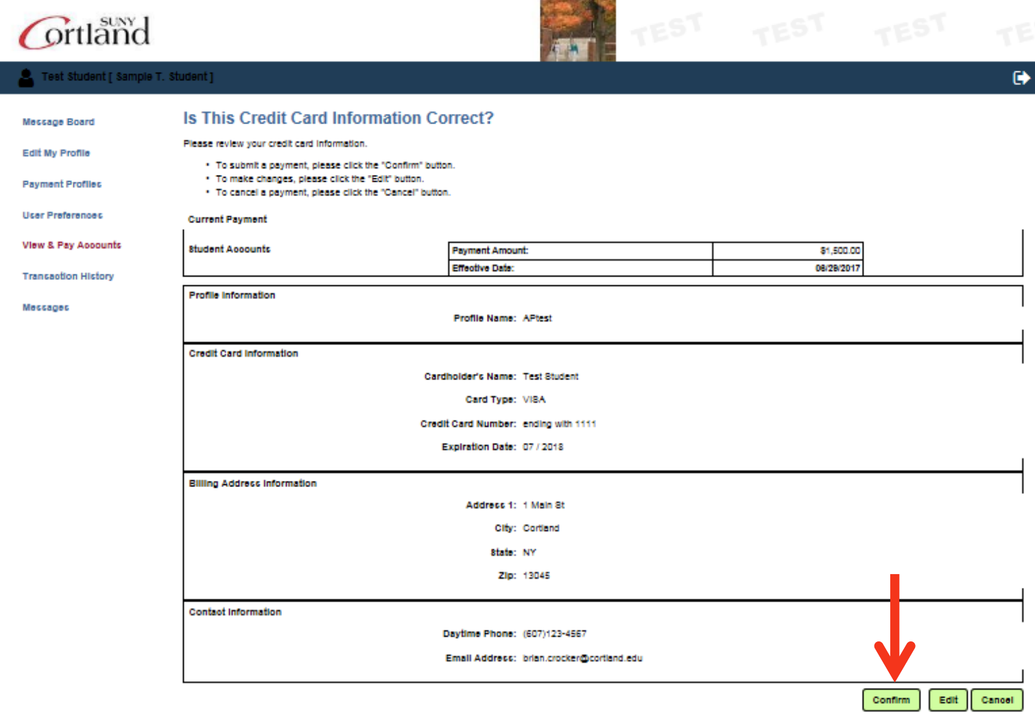Open the Edit My Profile page
This screenshot has height=723, width=1035.
tap(56, 152)
